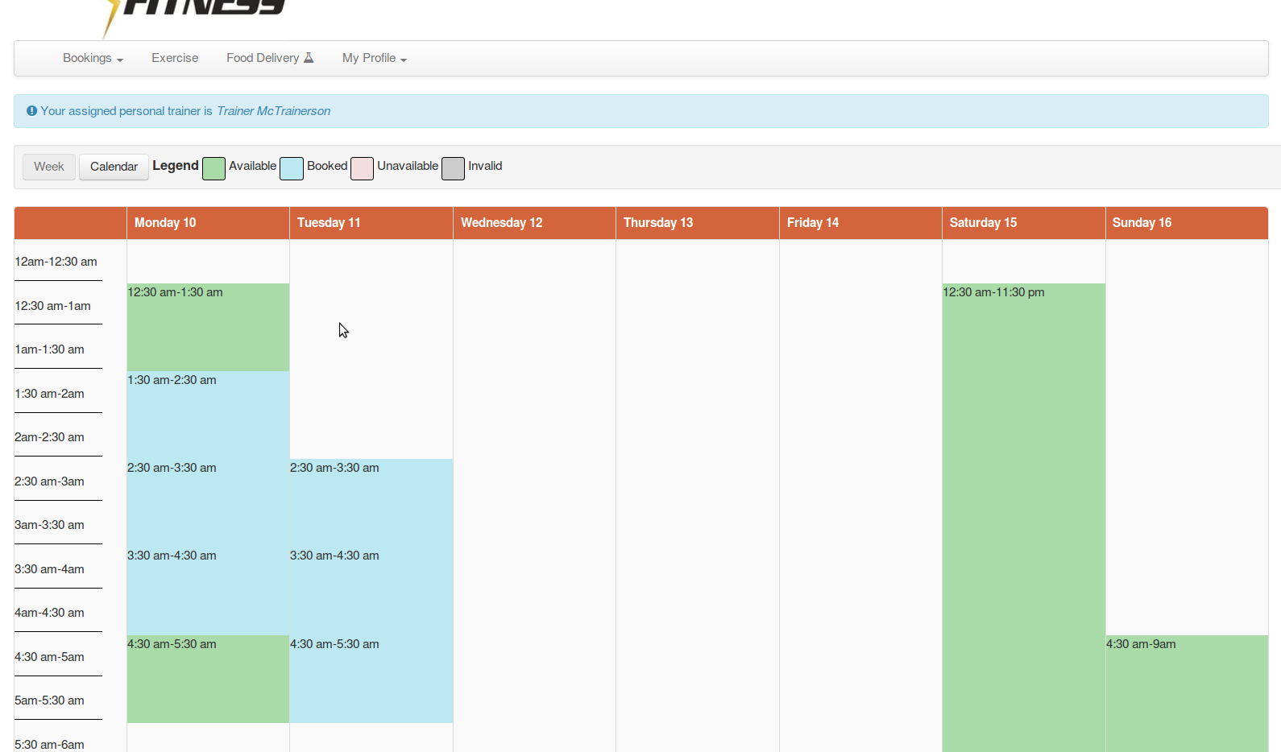Screen dimensions: 1281x752
Task: Open Trainer McTrainerson profile link
Action: 273,111
